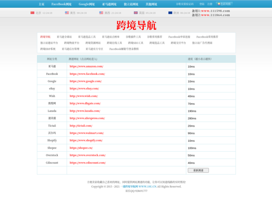This screenshot has width=272, height=209.
Task: Click the EU flag icon beside 欧洲
Action: click(170, 13)
